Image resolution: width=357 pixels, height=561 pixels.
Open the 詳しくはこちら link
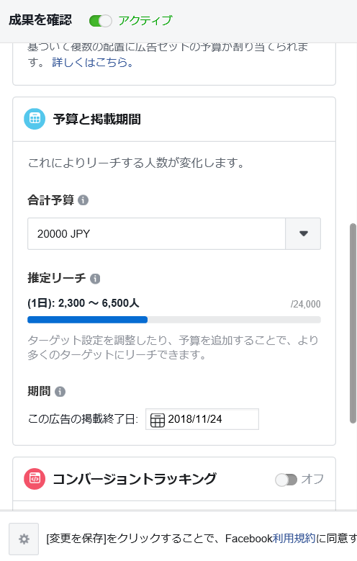tap(93, 63)
